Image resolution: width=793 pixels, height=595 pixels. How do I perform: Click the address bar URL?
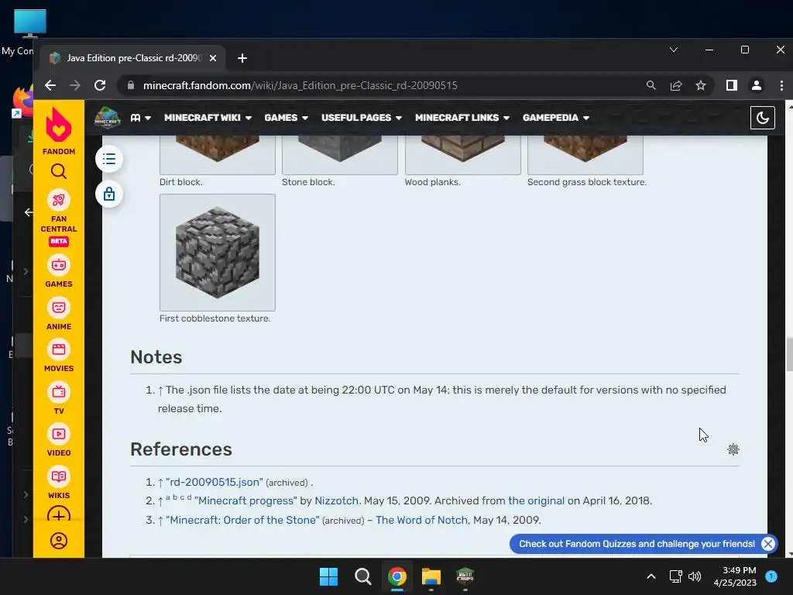(x=300, y=85)
